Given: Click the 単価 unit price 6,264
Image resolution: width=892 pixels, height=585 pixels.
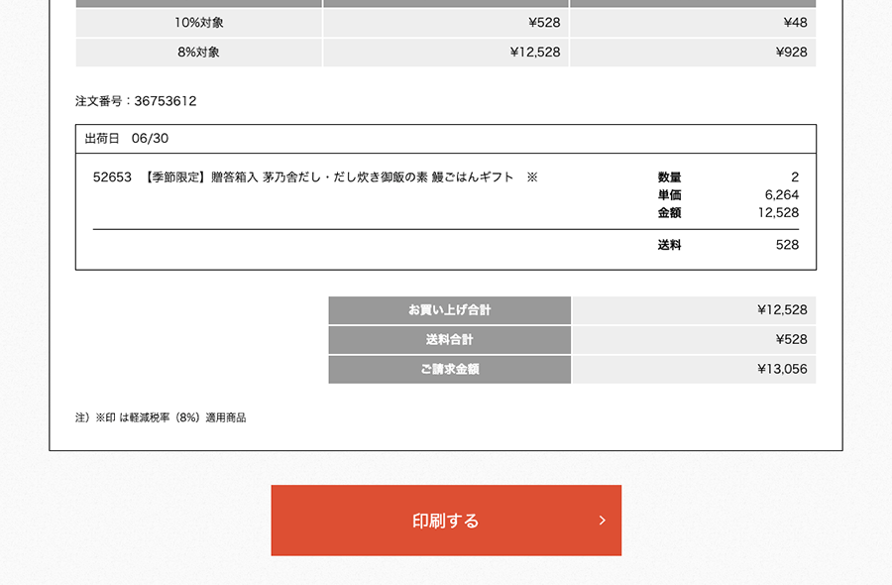Looking at the screenshot, I should (x=782, y=195).
